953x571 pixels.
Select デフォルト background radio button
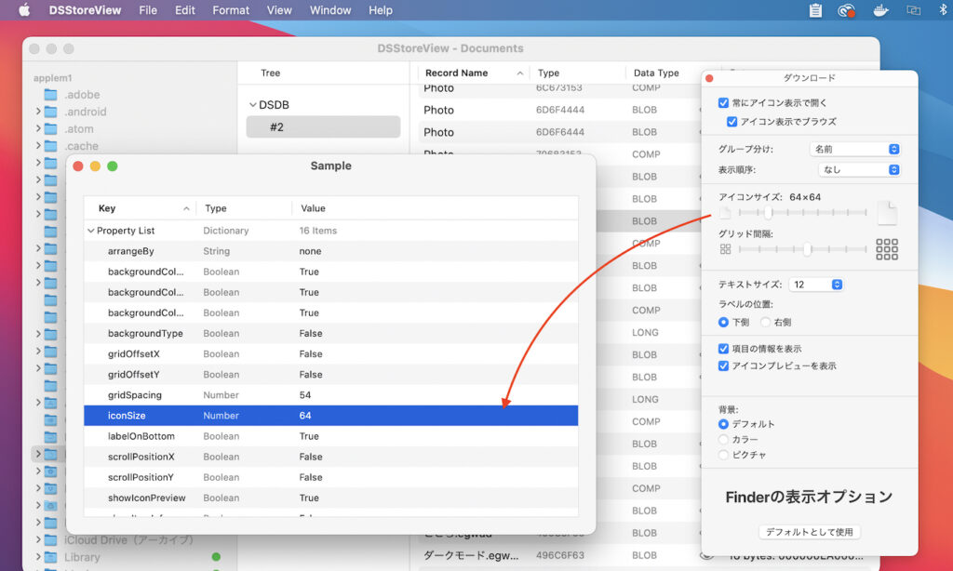pos(723,424)
